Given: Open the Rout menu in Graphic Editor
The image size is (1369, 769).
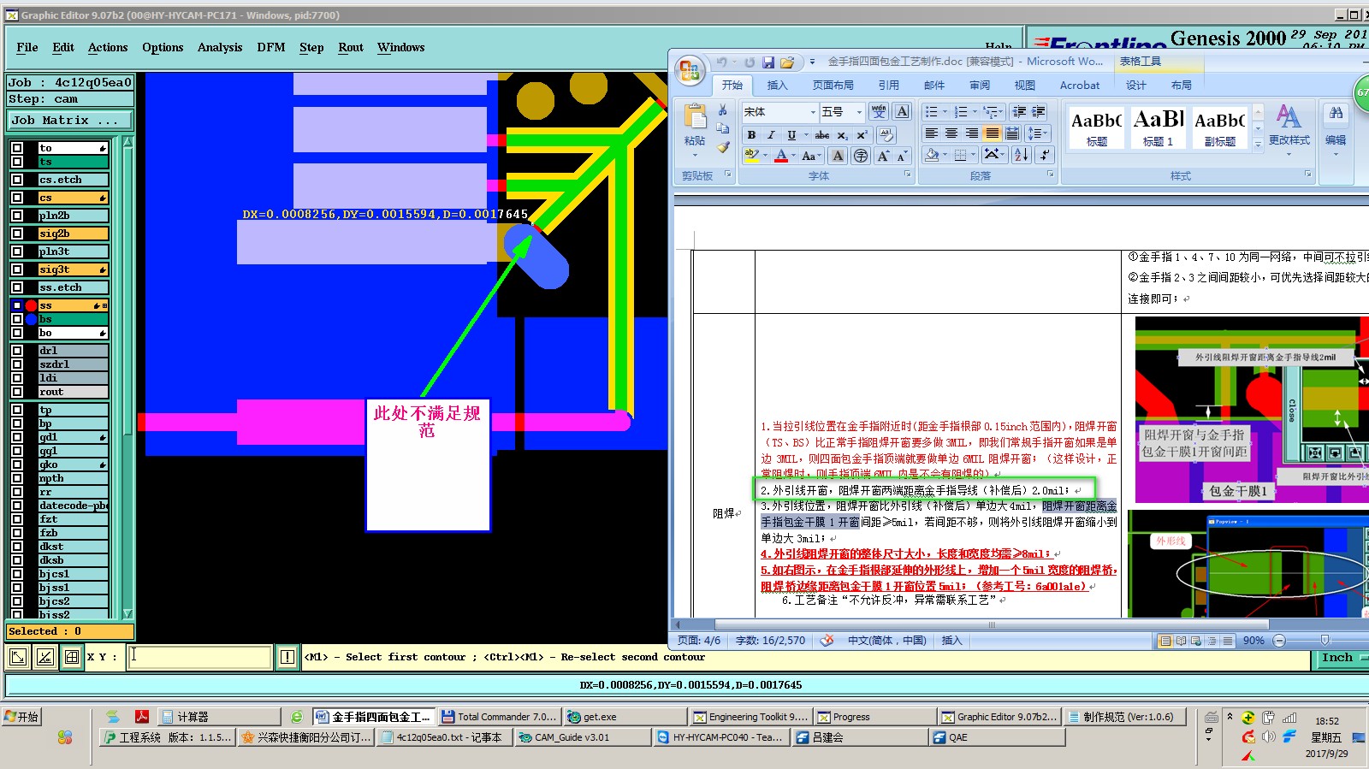Looking at the screenshot, I should pos(351,48).
